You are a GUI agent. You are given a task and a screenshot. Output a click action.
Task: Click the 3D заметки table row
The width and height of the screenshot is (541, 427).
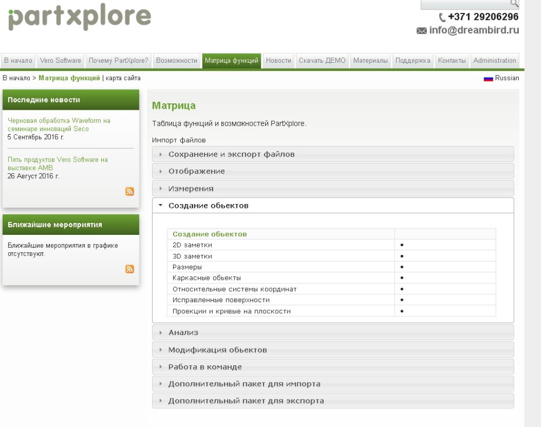332,256
